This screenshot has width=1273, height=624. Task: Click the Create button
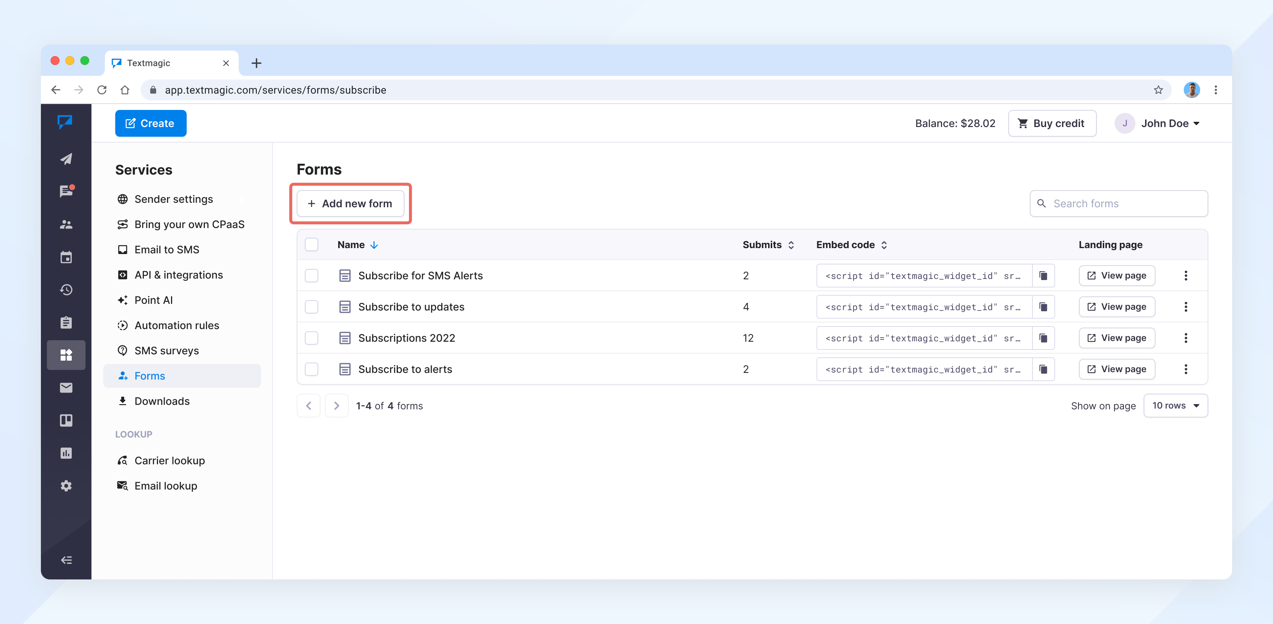[x=151, y=123]
